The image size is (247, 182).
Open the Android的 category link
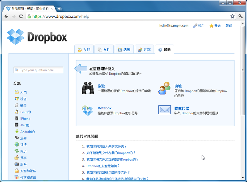click(x=27, y=132)
